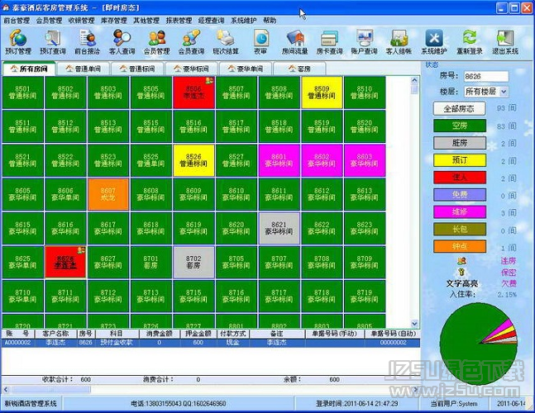The image size is (535, 413).
Task: Select the olive 长包 status swatch
Action: click(x=460, y=230)
